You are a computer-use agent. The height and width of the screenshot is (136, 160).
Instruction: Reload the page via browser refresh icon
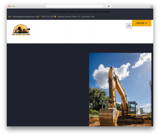(104, 6)
